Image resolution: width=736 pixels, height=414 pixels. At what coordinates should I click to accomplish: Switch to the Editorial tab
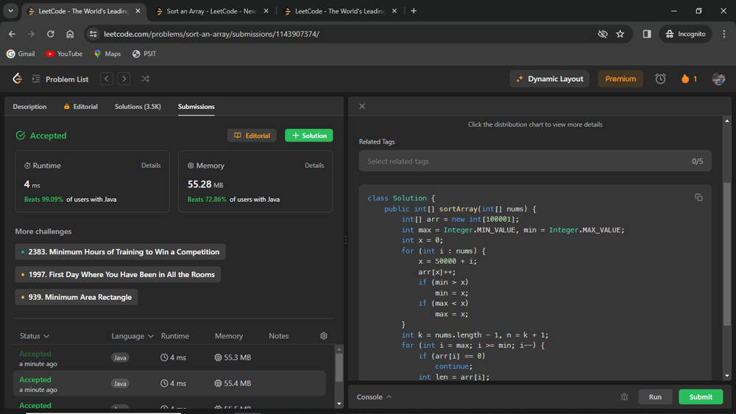(x=81, y=107)
